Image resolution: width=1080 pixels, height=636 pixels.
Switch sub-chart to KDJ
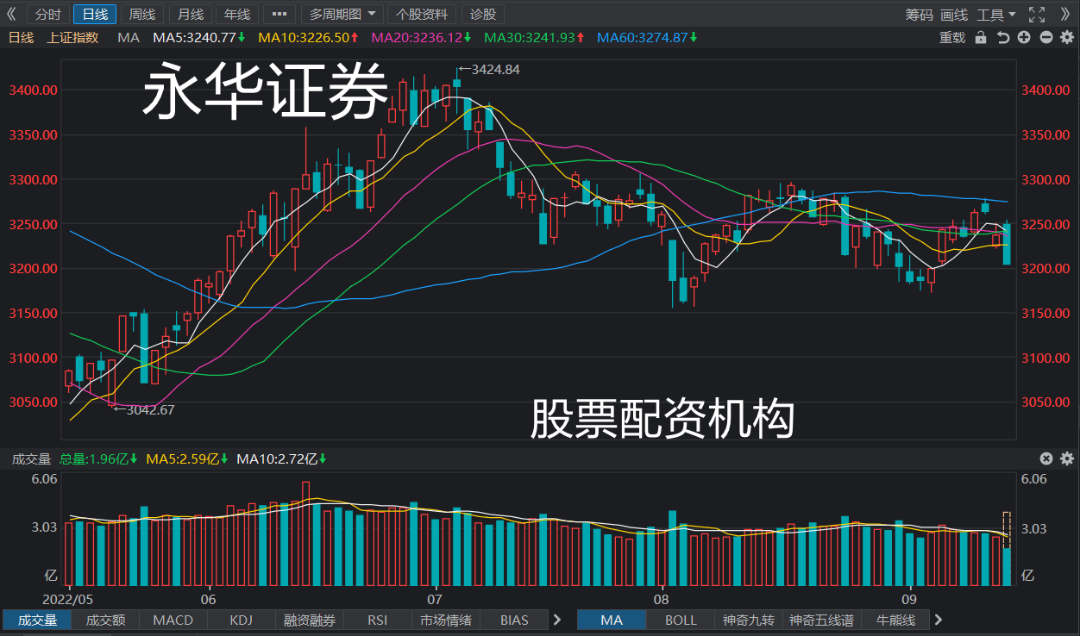pyautogui.click(x=242, y=620)
